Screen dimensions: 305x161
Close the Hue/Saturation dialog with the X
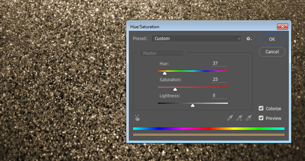click(x=282, y=27)
